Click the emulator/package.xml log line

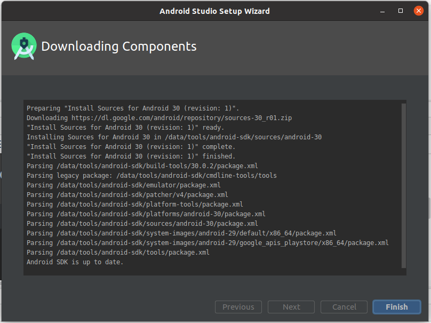pyautogui.click(x=123, y=185)
